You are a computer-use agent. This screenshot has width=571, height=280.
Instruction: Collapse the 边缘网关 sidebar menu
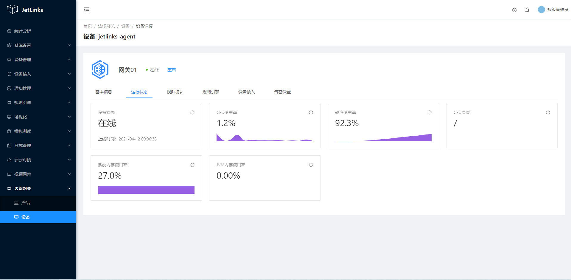pos(38,188)
